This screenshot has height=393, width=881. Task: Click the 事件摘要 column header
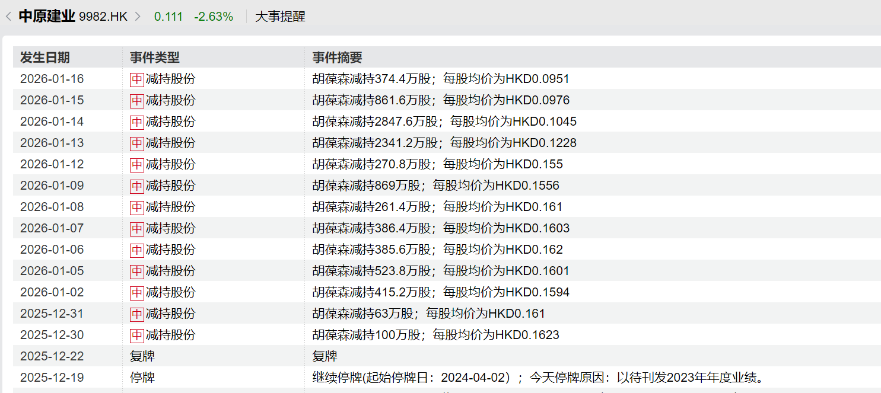(337, 57)
